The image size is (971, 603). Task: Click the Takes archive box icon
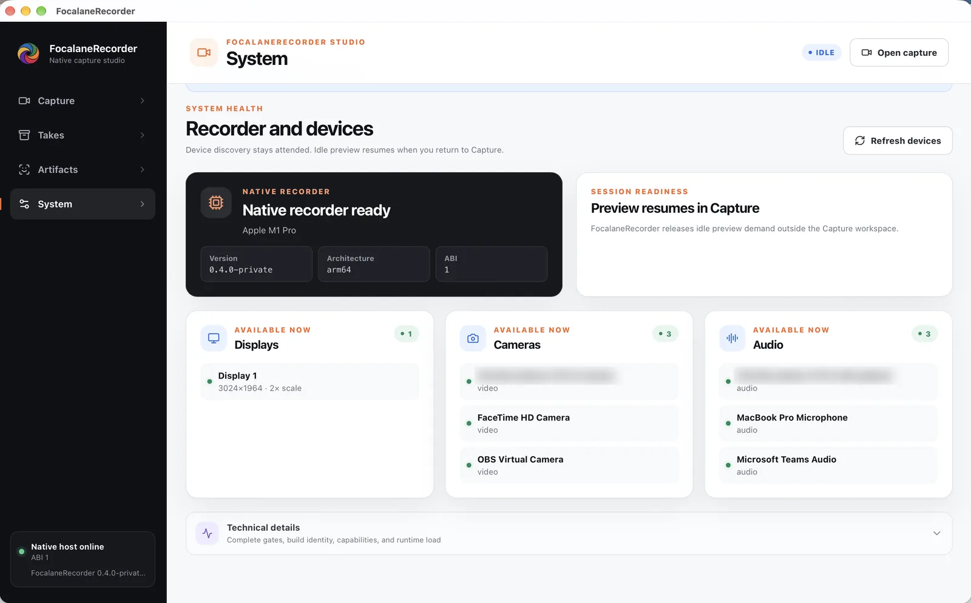[x=24, y=135]
